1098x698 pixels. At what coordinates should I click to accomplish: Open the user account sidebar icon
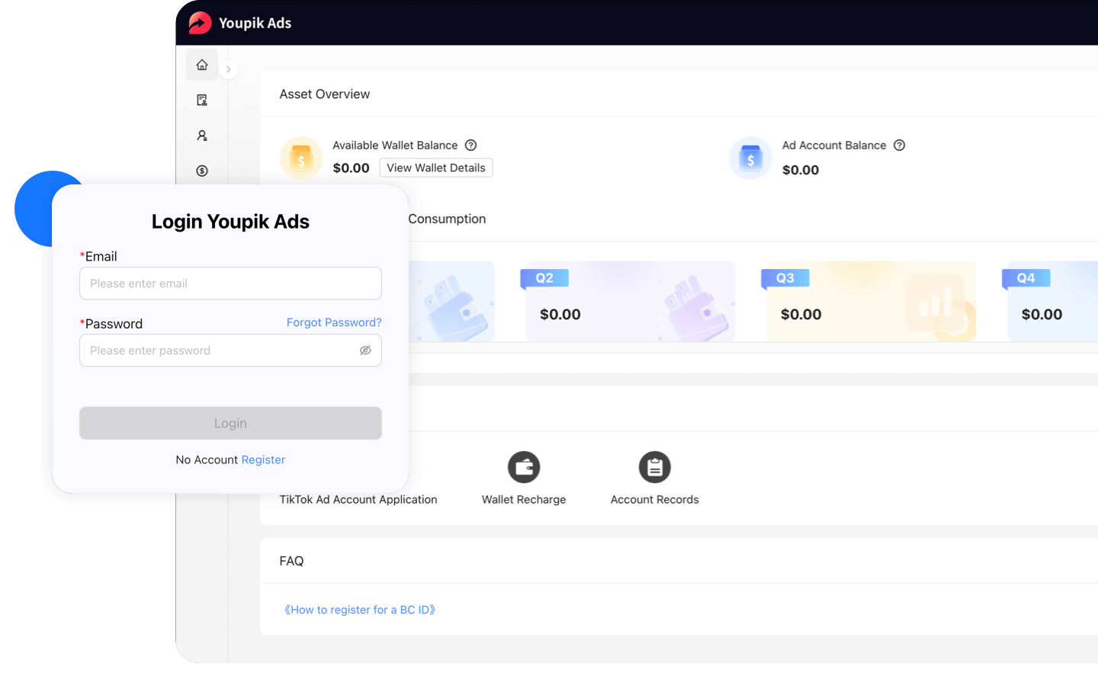click(202, 136)
